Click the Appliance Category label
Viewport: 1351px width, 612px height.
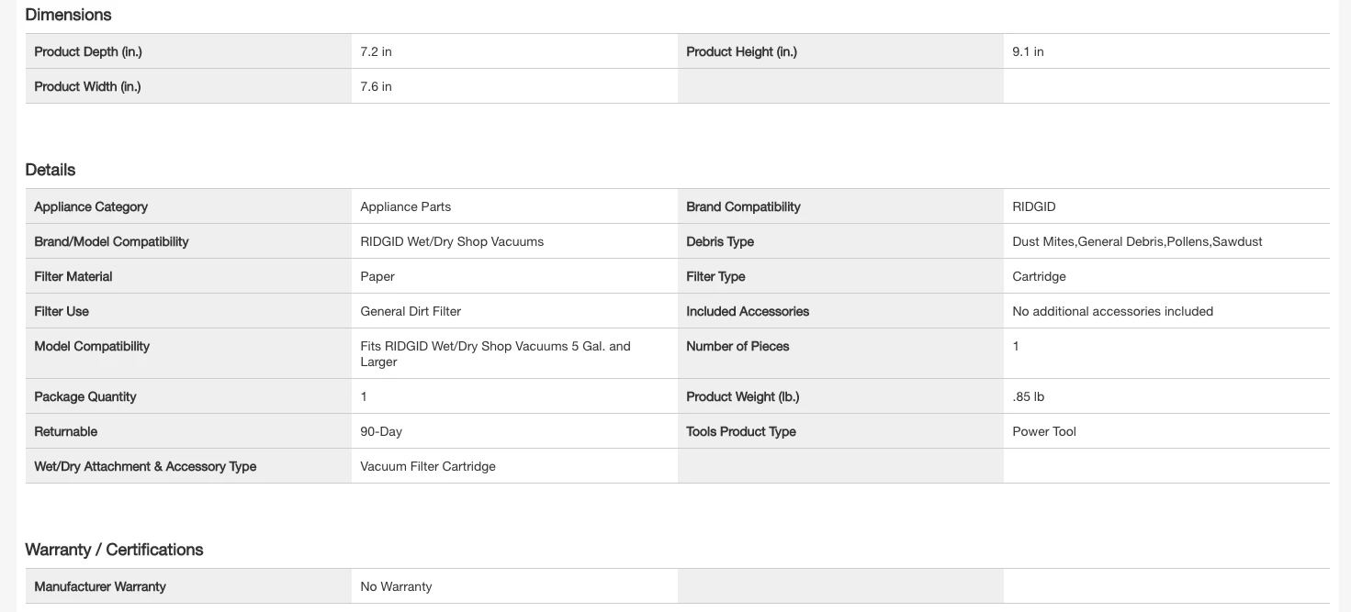coord(91,207)
